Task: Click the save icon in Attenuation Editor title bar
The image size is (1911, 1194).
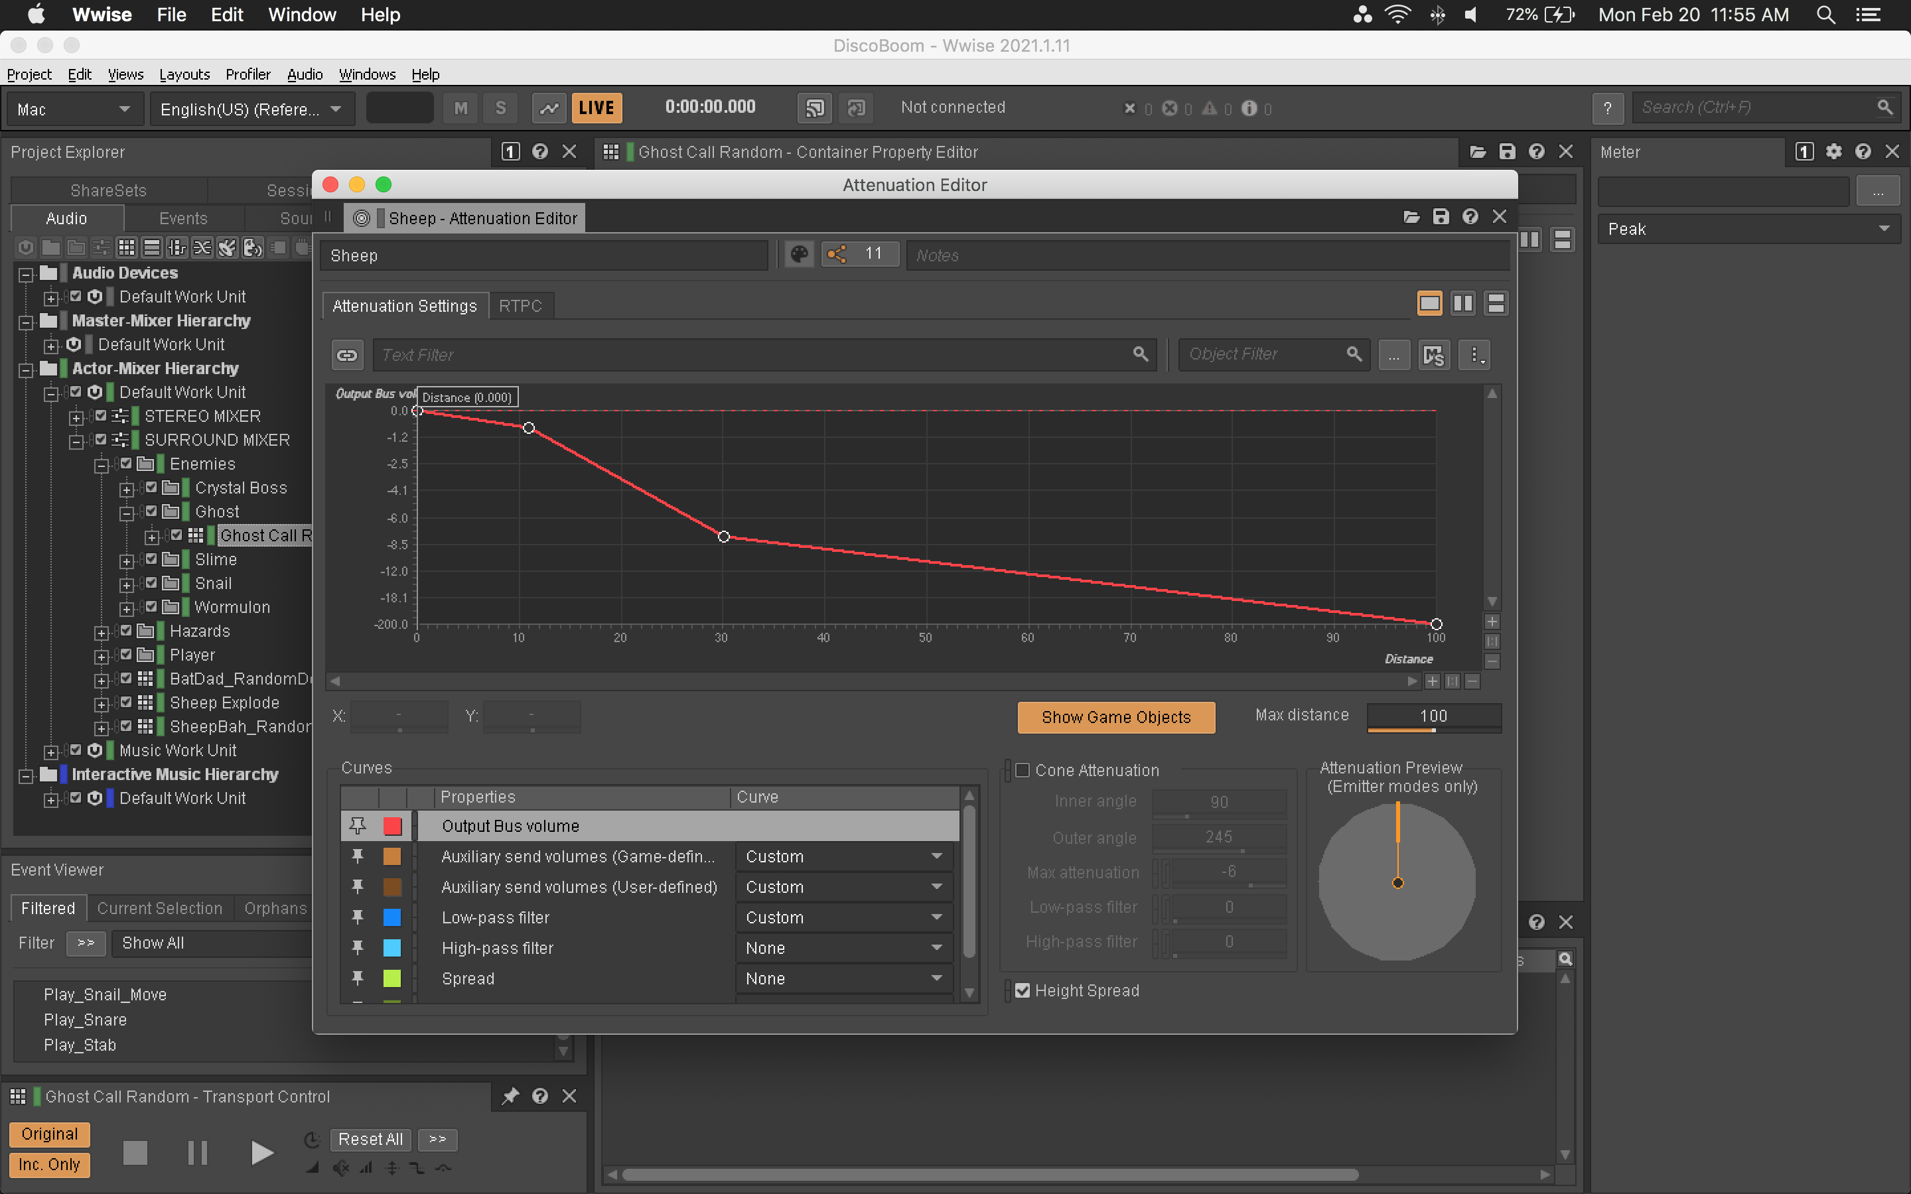Action: (x=1441, y=217)
